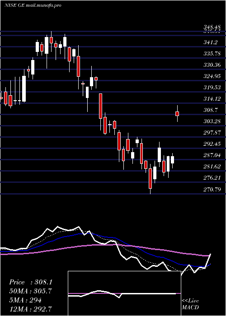Select the 308.7 price axis label
This screenshot has height=316, width=226.
(x=211, y=110)
